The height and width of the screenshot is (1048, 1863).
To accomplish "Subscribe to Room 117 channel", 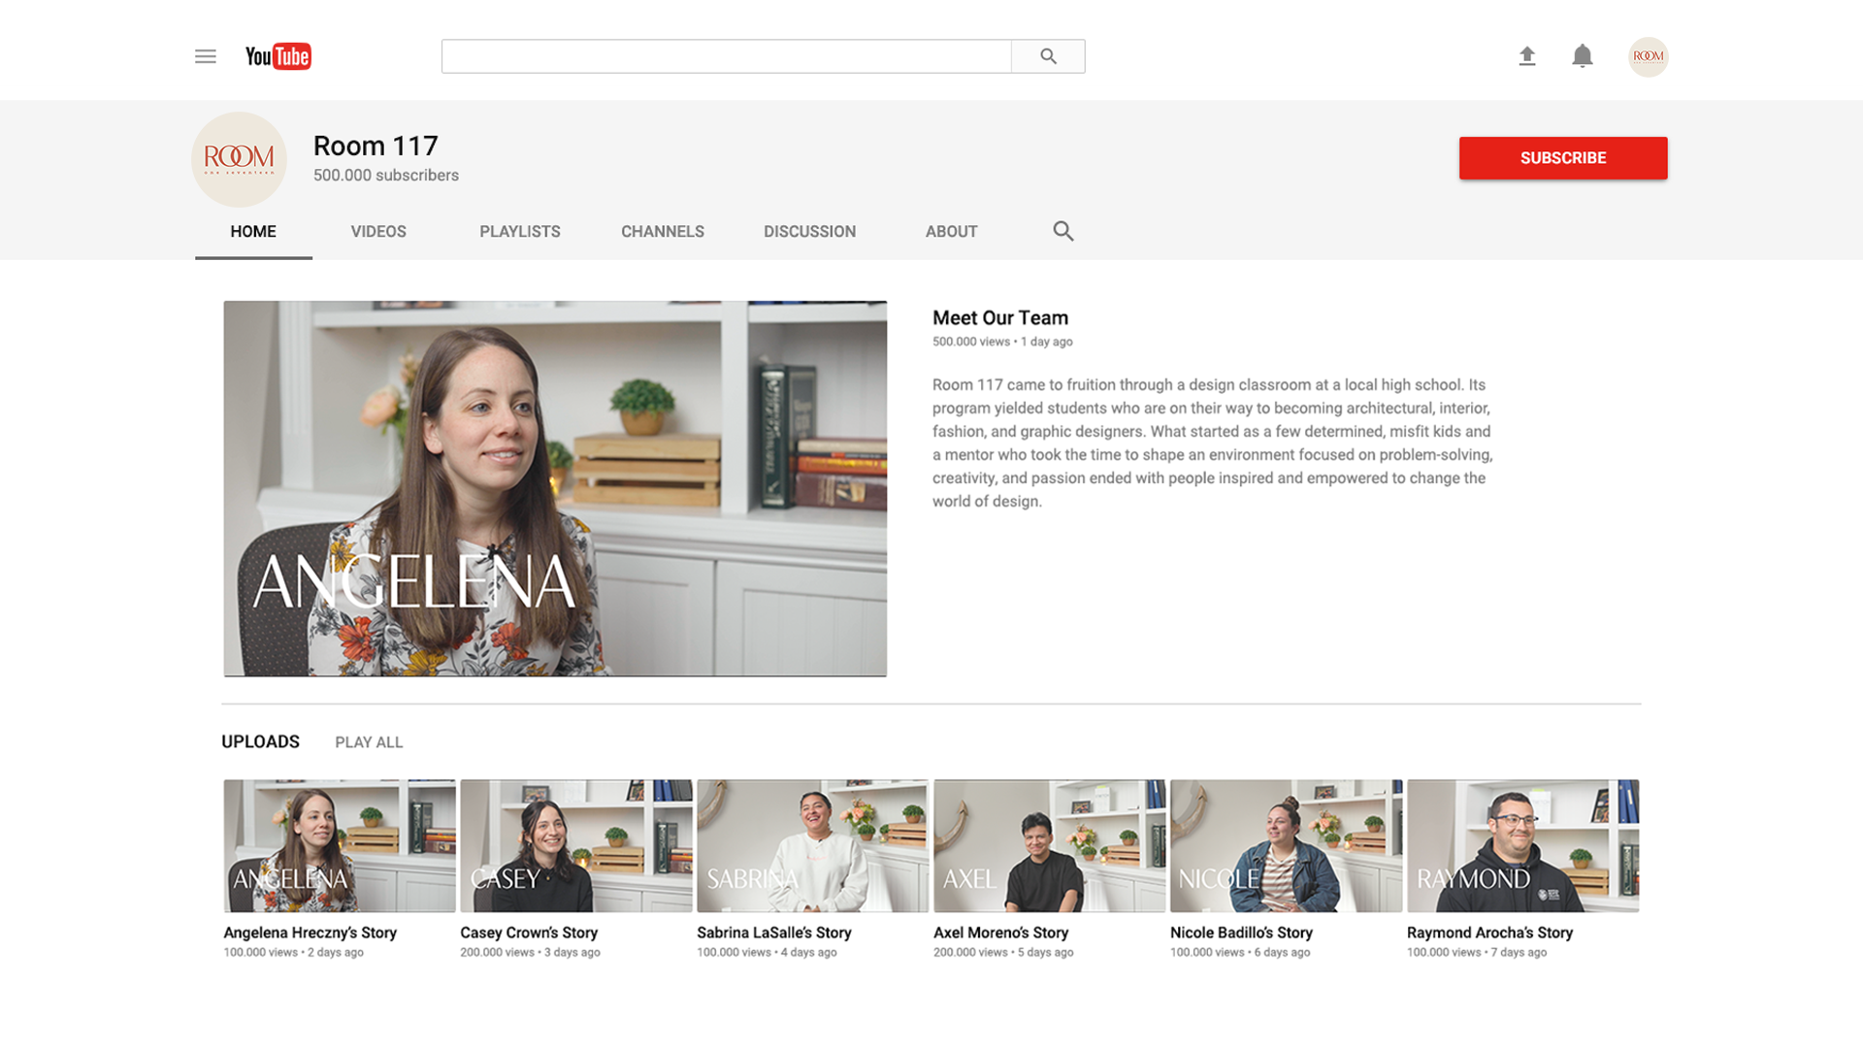I will coord(1562,158).
